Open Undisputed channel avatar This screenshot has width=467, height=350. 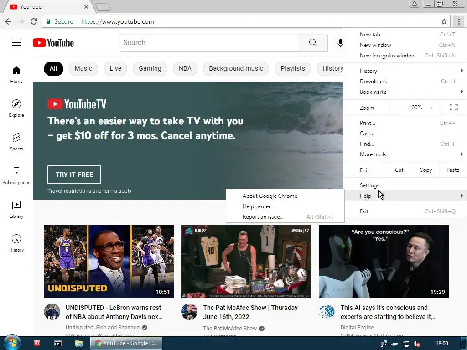click(52, 312)
